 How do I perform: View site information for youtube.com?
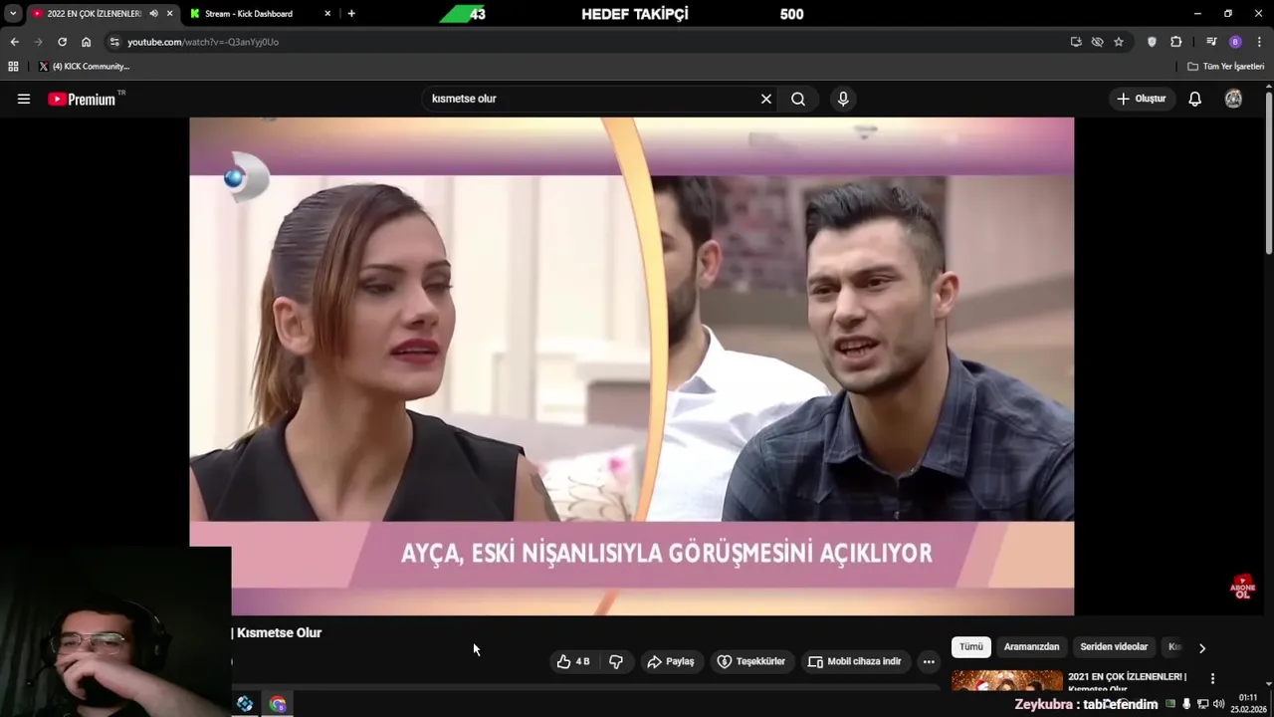tap(114, 42)
